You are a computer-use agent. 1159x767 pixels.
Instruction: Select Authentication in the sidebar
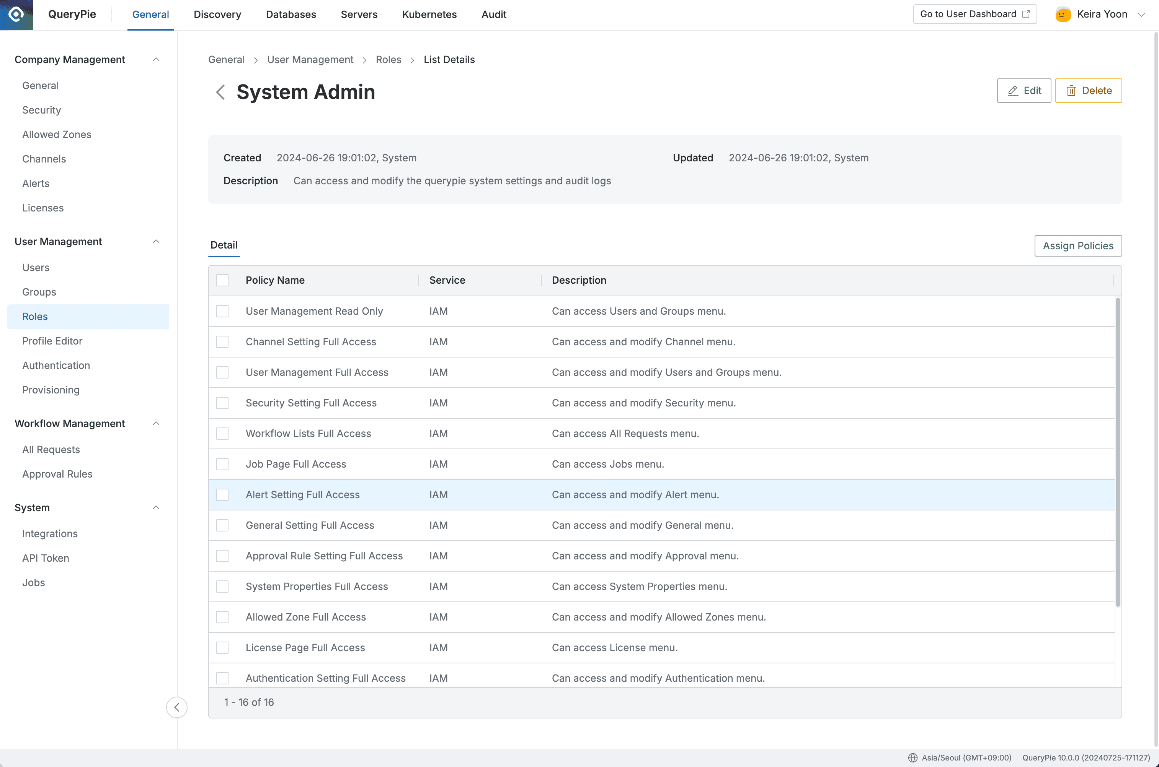pyautogui.click(x=56, y=365)
